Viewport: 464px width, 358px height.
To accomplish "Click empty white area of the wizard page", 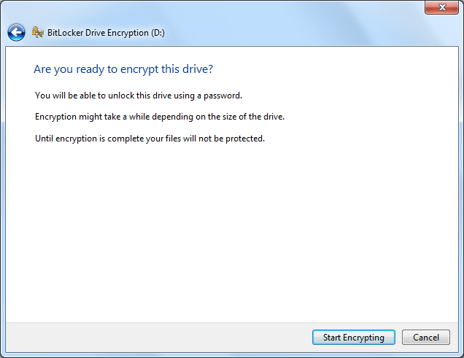I will tap(232, 230).
